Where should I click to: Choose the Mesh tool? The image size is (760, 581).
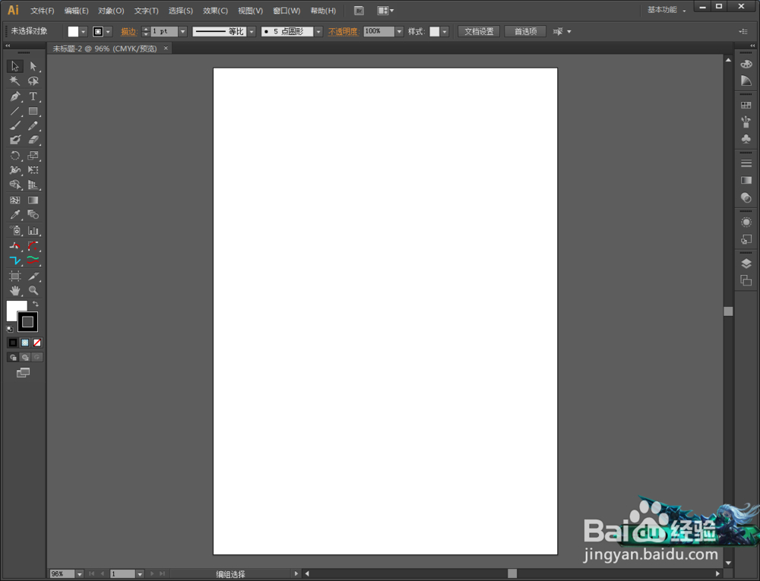click(15, 200)
